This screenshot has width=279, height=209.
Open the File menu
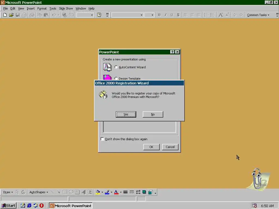click(x=5, y=8)
